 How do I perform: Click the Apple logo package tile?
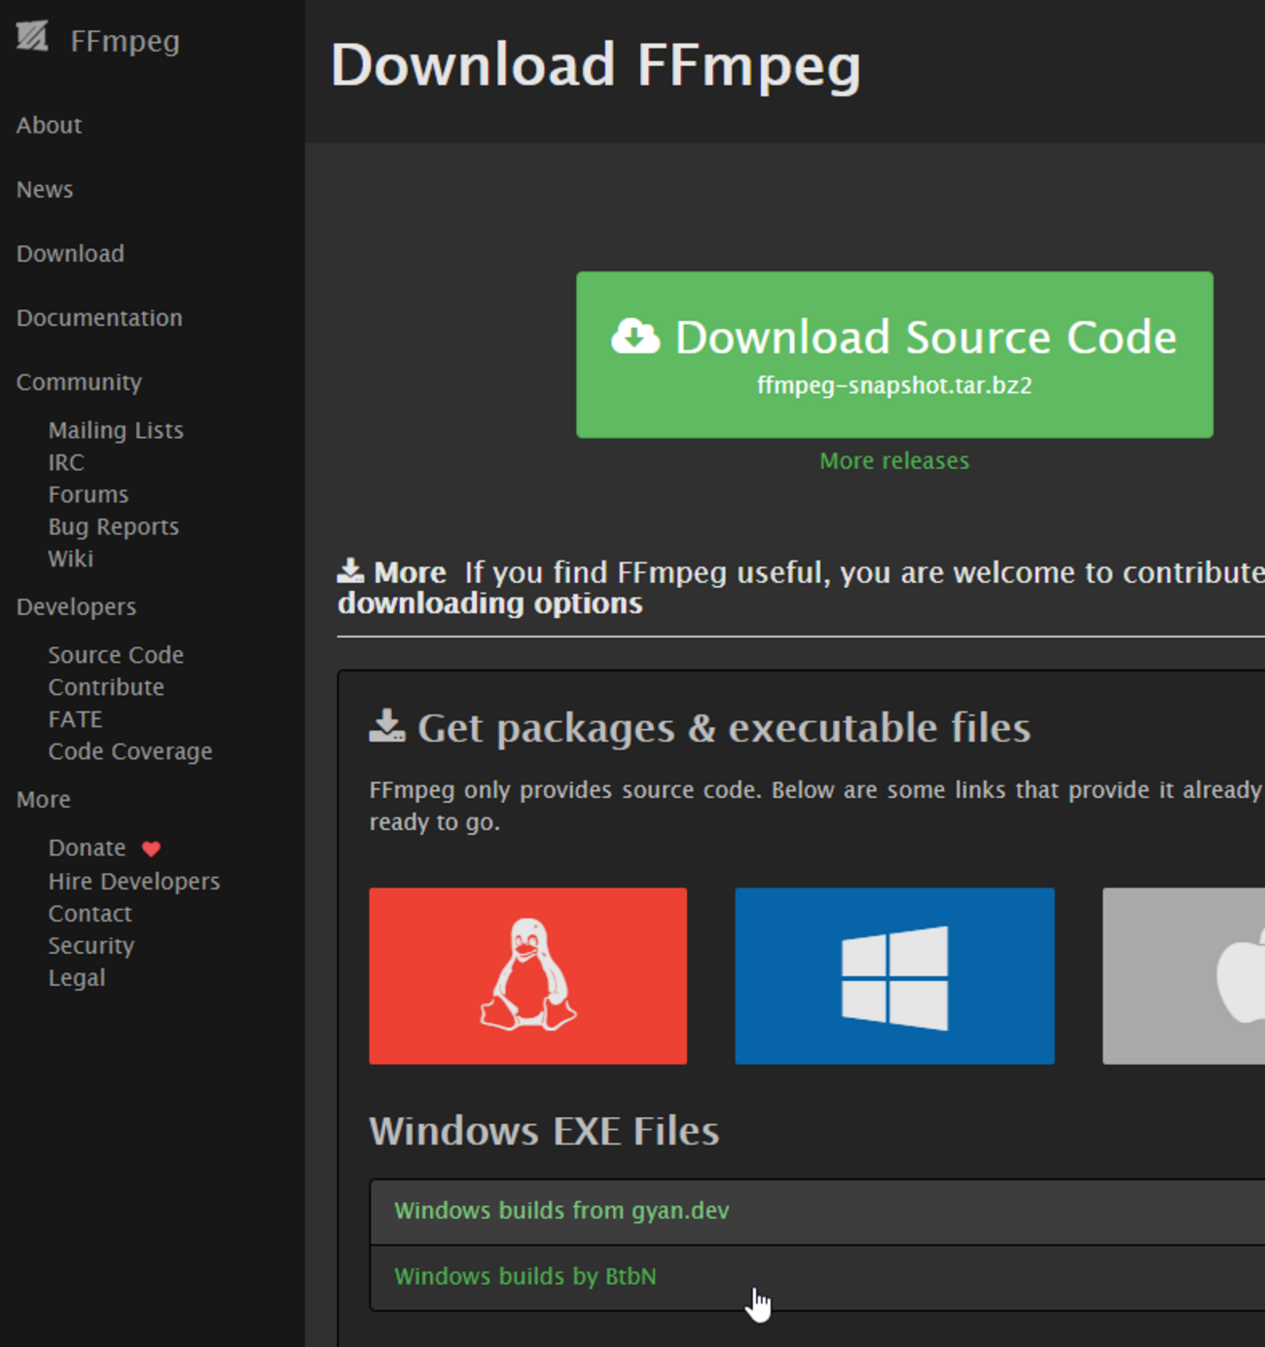[x=1183, y=975]
